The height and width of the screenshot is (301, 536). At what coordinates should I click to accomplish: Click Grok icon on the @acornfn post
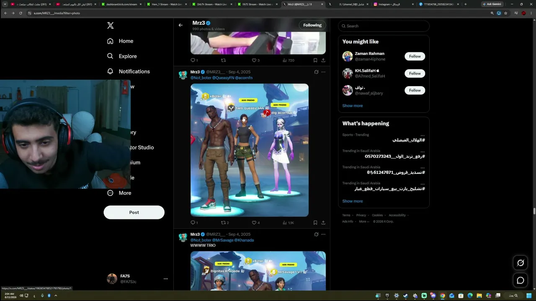pyautogui.click(x=316, y=72)
